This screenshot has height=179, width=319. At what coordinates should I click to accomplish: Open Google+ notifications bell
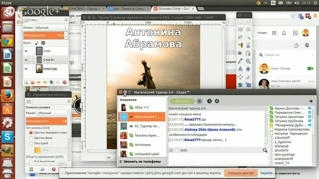pos(284,33)
